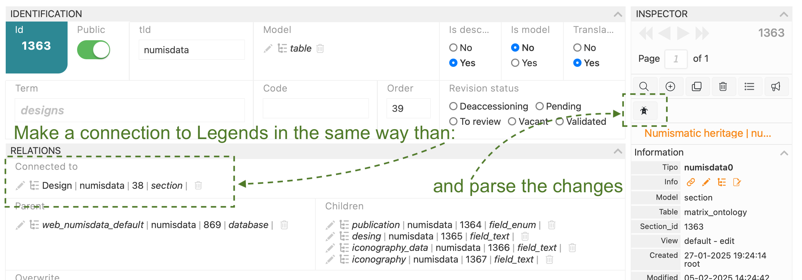The image size is (802, 280).
Task: Open tree icon next to iconography 1367
Action: click(344, 259)
